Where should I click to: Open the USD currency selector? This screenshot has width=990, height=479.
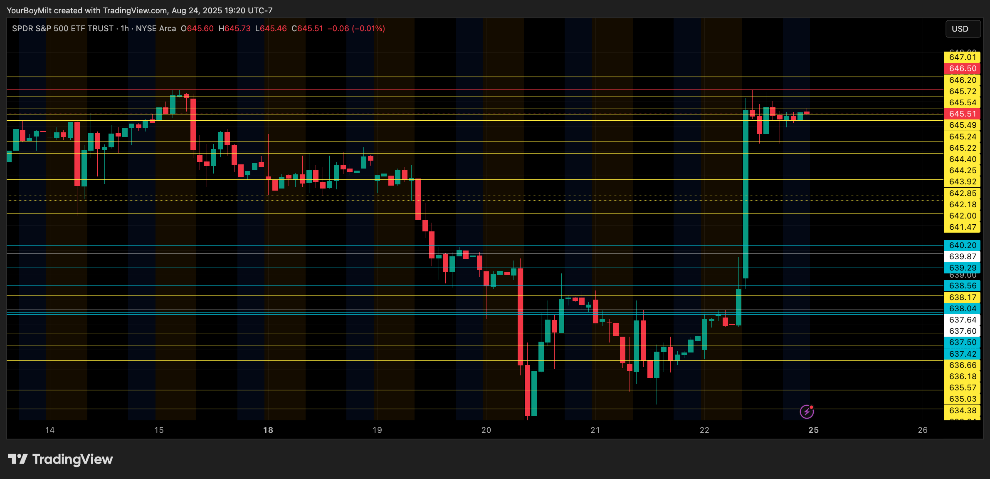963,29
